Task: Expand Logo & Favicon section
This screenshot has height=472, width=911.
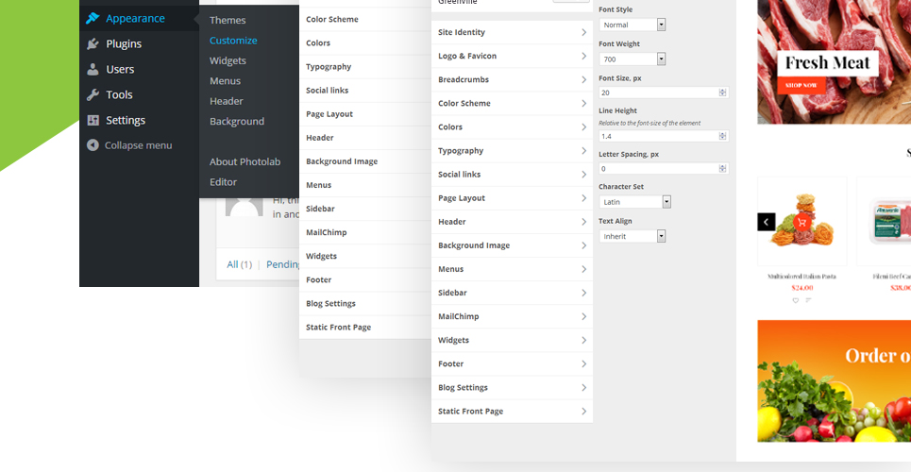Action: point(512,57)
